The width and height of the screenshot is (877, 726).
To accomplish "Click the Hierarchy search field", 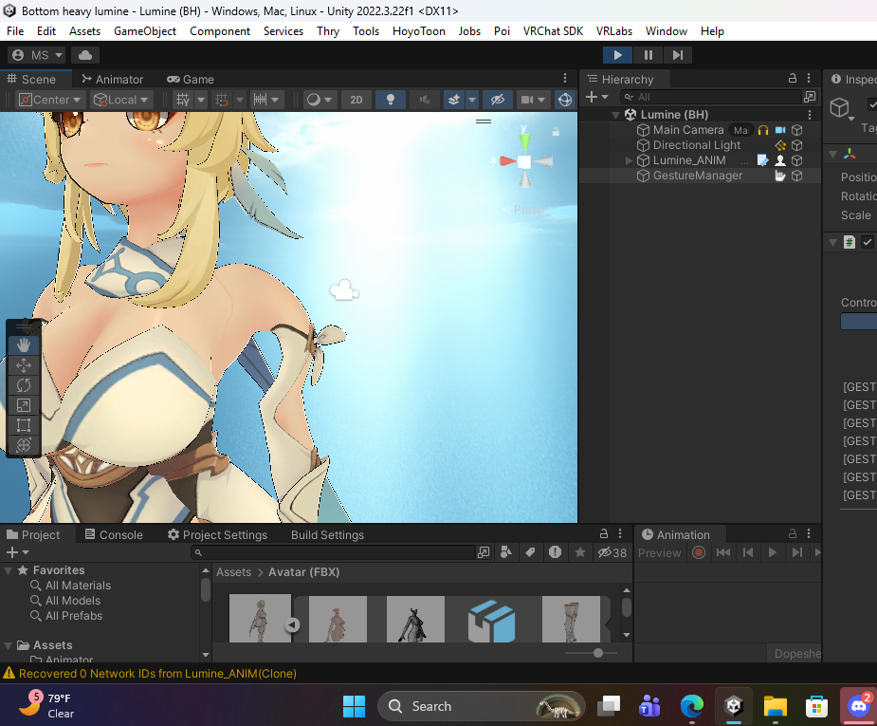I will (x=710, y=97).
